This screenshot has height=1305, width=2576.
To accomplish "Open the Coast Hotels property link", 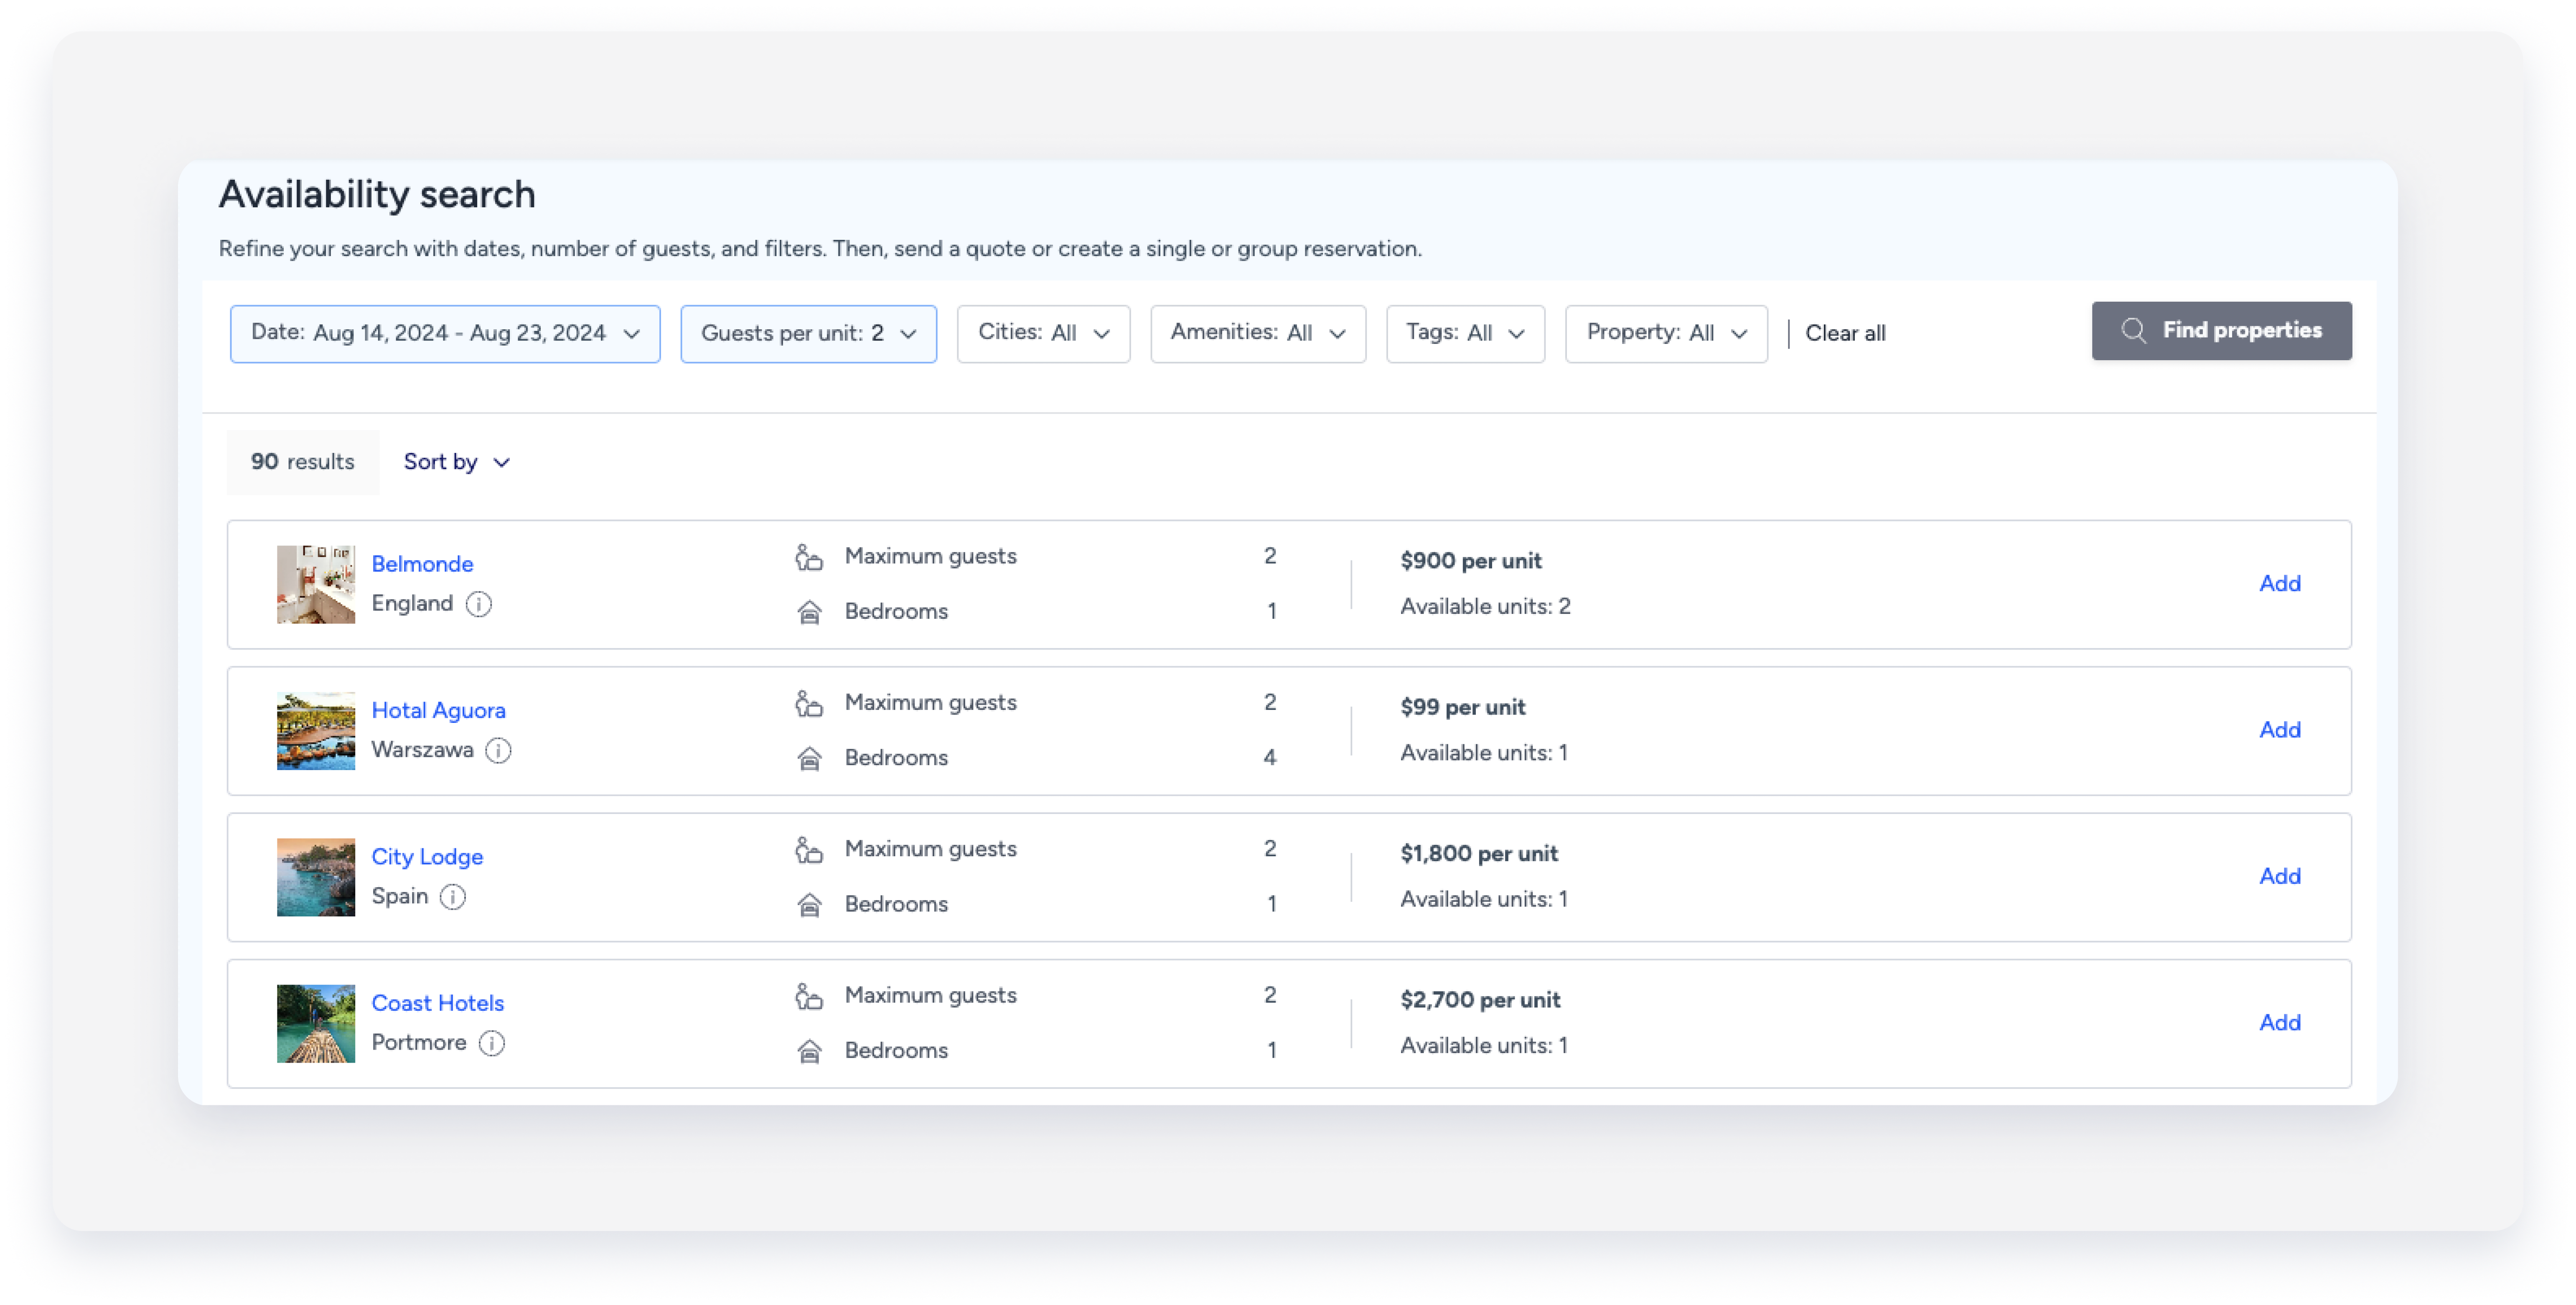I will pos(437,1003).
